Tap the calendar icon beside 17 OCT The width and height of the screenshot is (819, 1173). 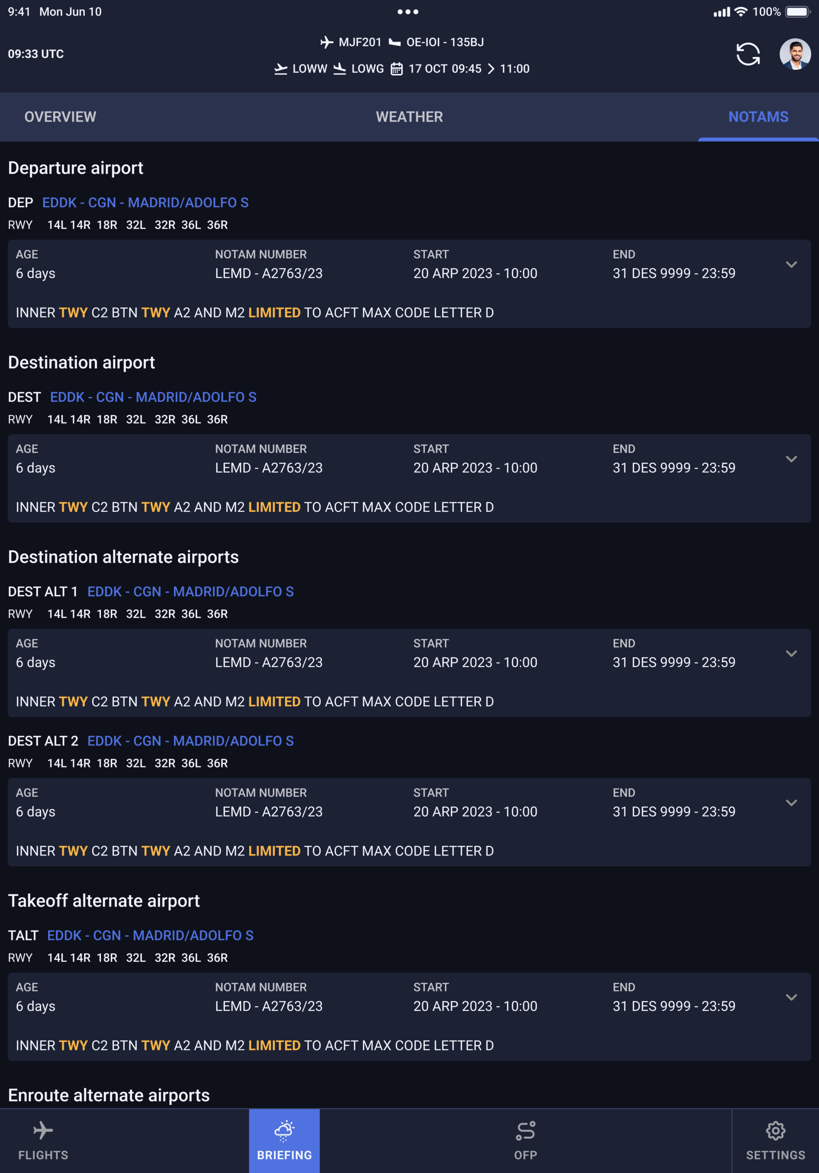tap(397, 69)
